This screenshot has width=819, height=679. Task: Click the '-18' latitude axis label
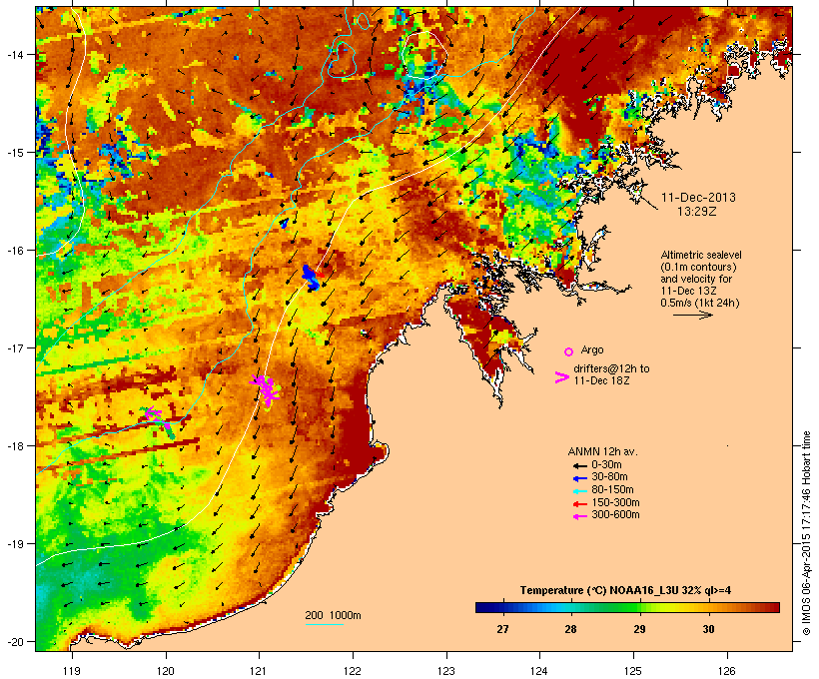(x=15, y=446)
